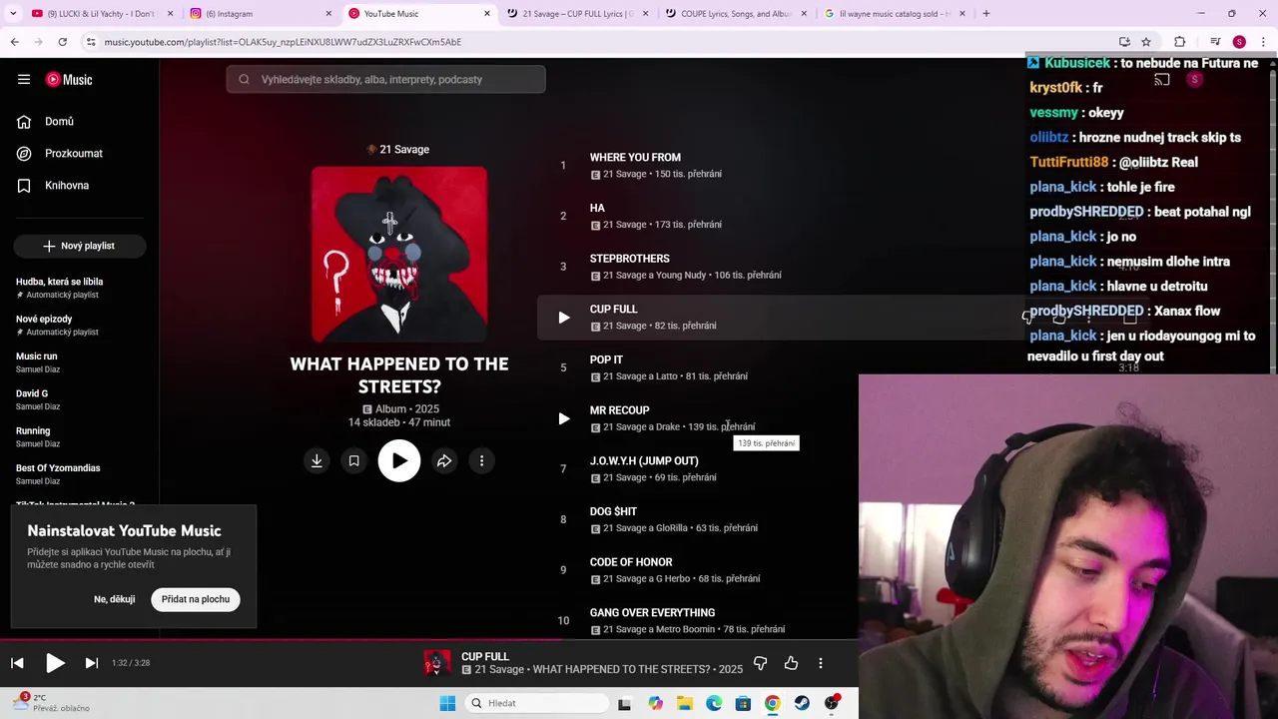
Task: Select track CODE OF HONOR
Action: tap(631, 563)
